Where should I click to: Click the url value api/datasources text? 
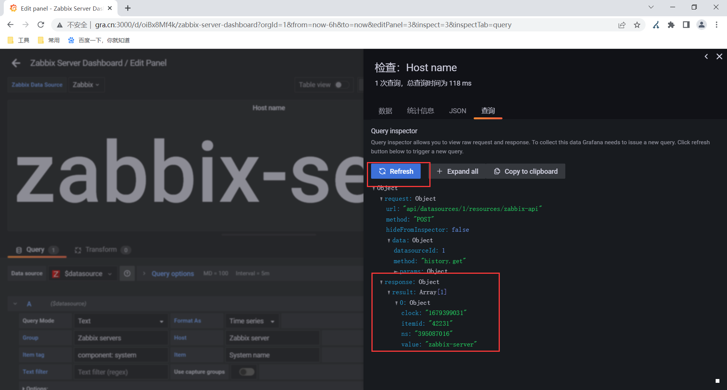(473, 209)
